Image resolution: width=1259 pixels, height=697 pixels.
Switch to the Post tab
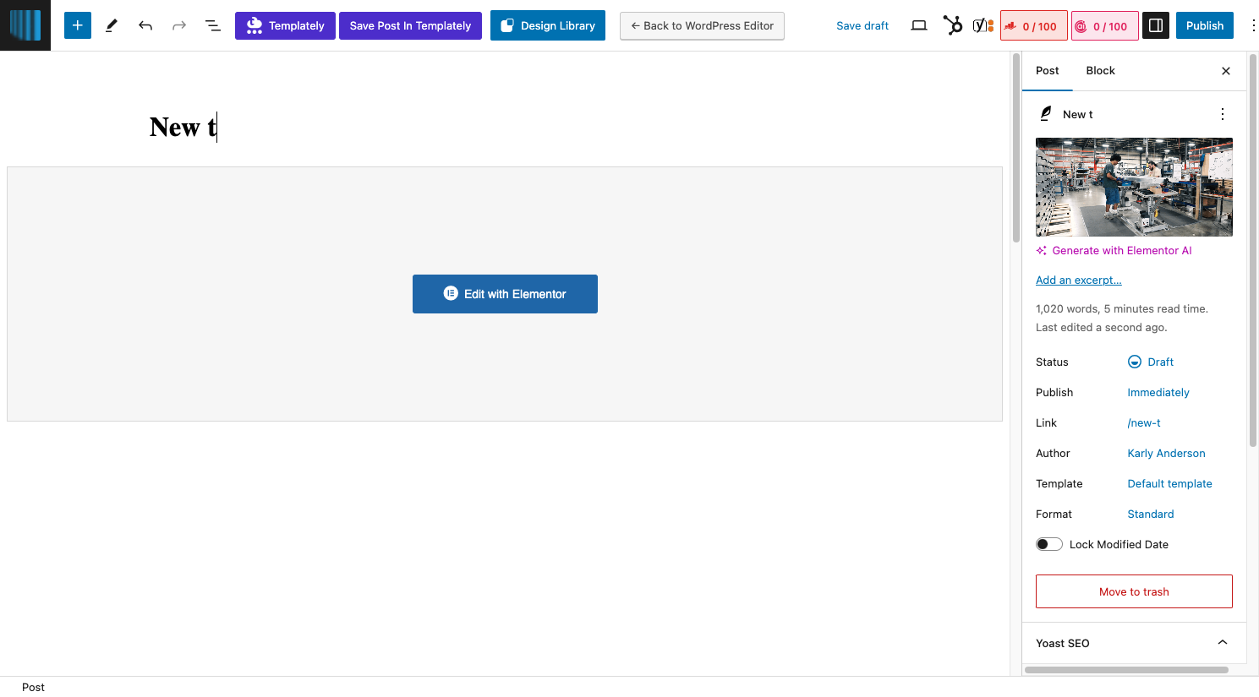[x=1047, y=71]
